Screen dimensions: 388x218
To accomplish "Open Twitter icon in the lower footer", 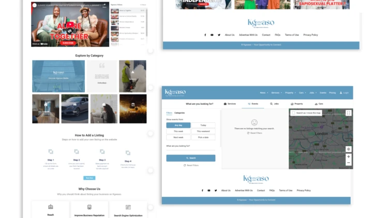I will tap(216, 190).
